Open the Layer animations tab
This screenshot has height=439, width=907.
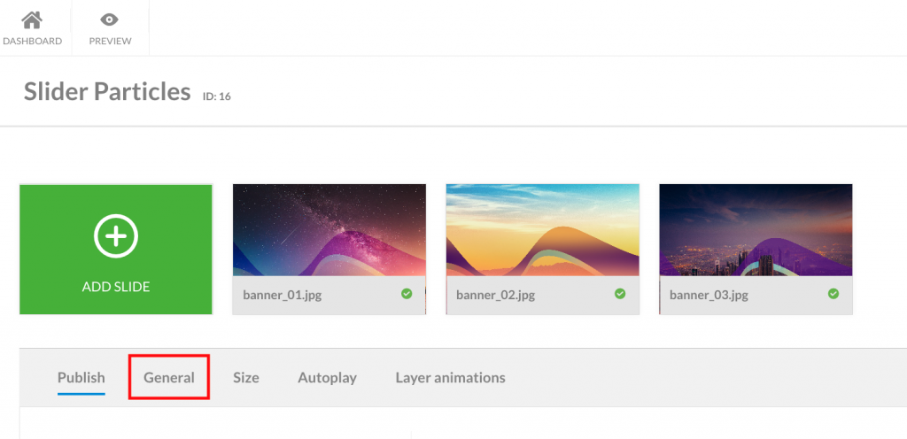(x=450, y=378)
